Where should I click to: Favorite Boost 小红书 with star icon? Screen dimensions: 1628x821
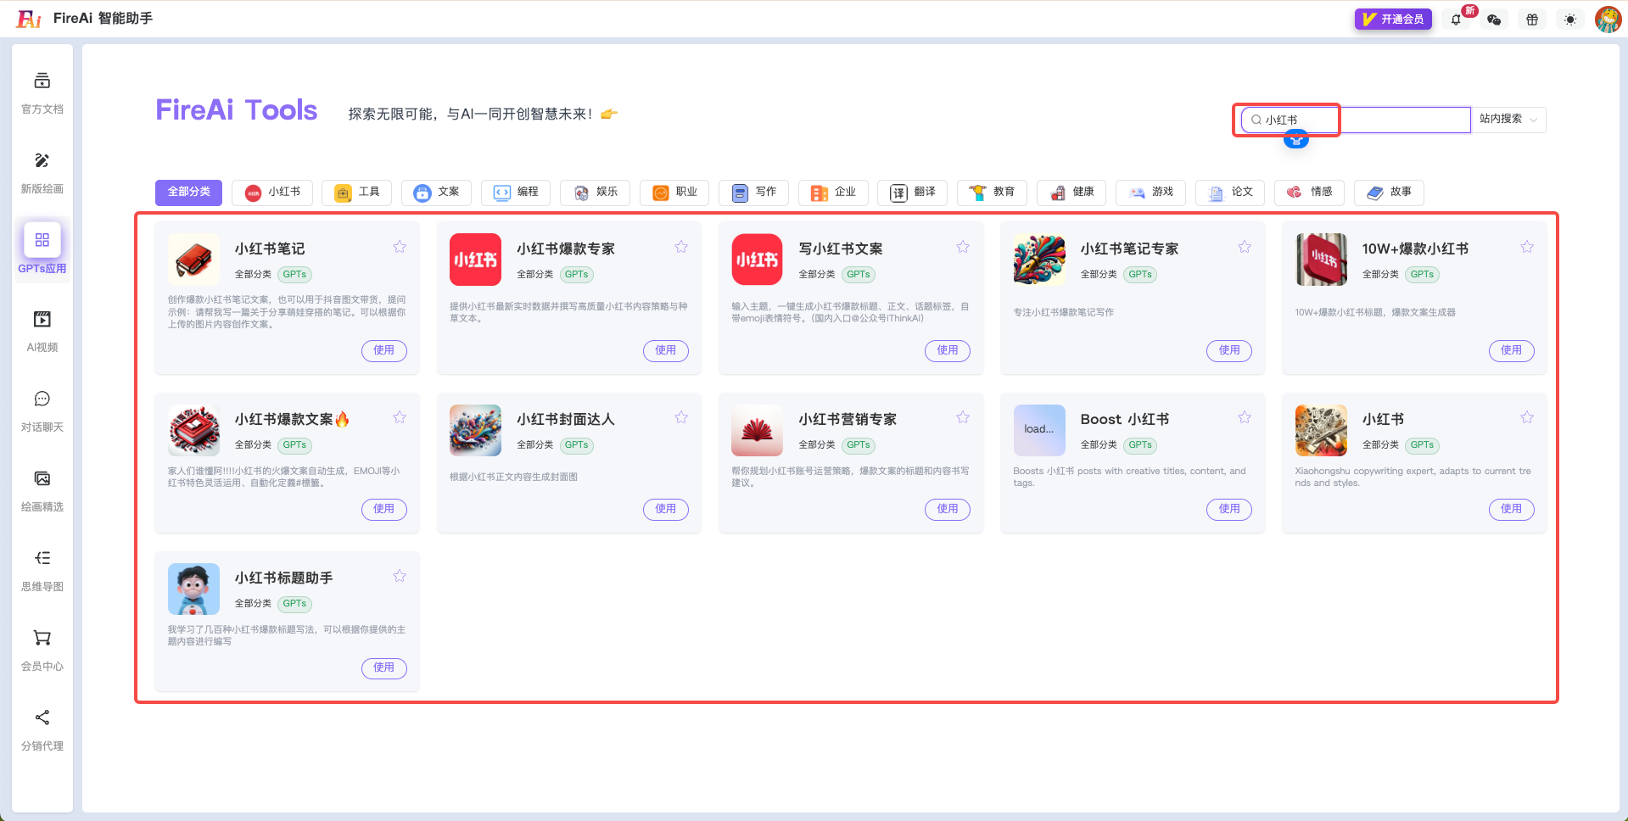pyautogui.click(x=1245, y=417)
